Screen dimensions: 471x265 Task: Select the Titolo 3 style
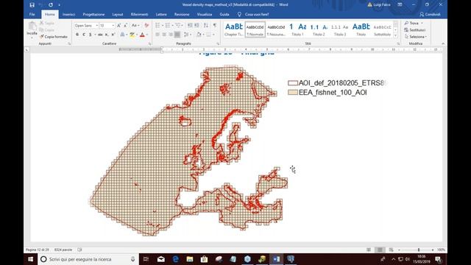[x=340, y=29]
